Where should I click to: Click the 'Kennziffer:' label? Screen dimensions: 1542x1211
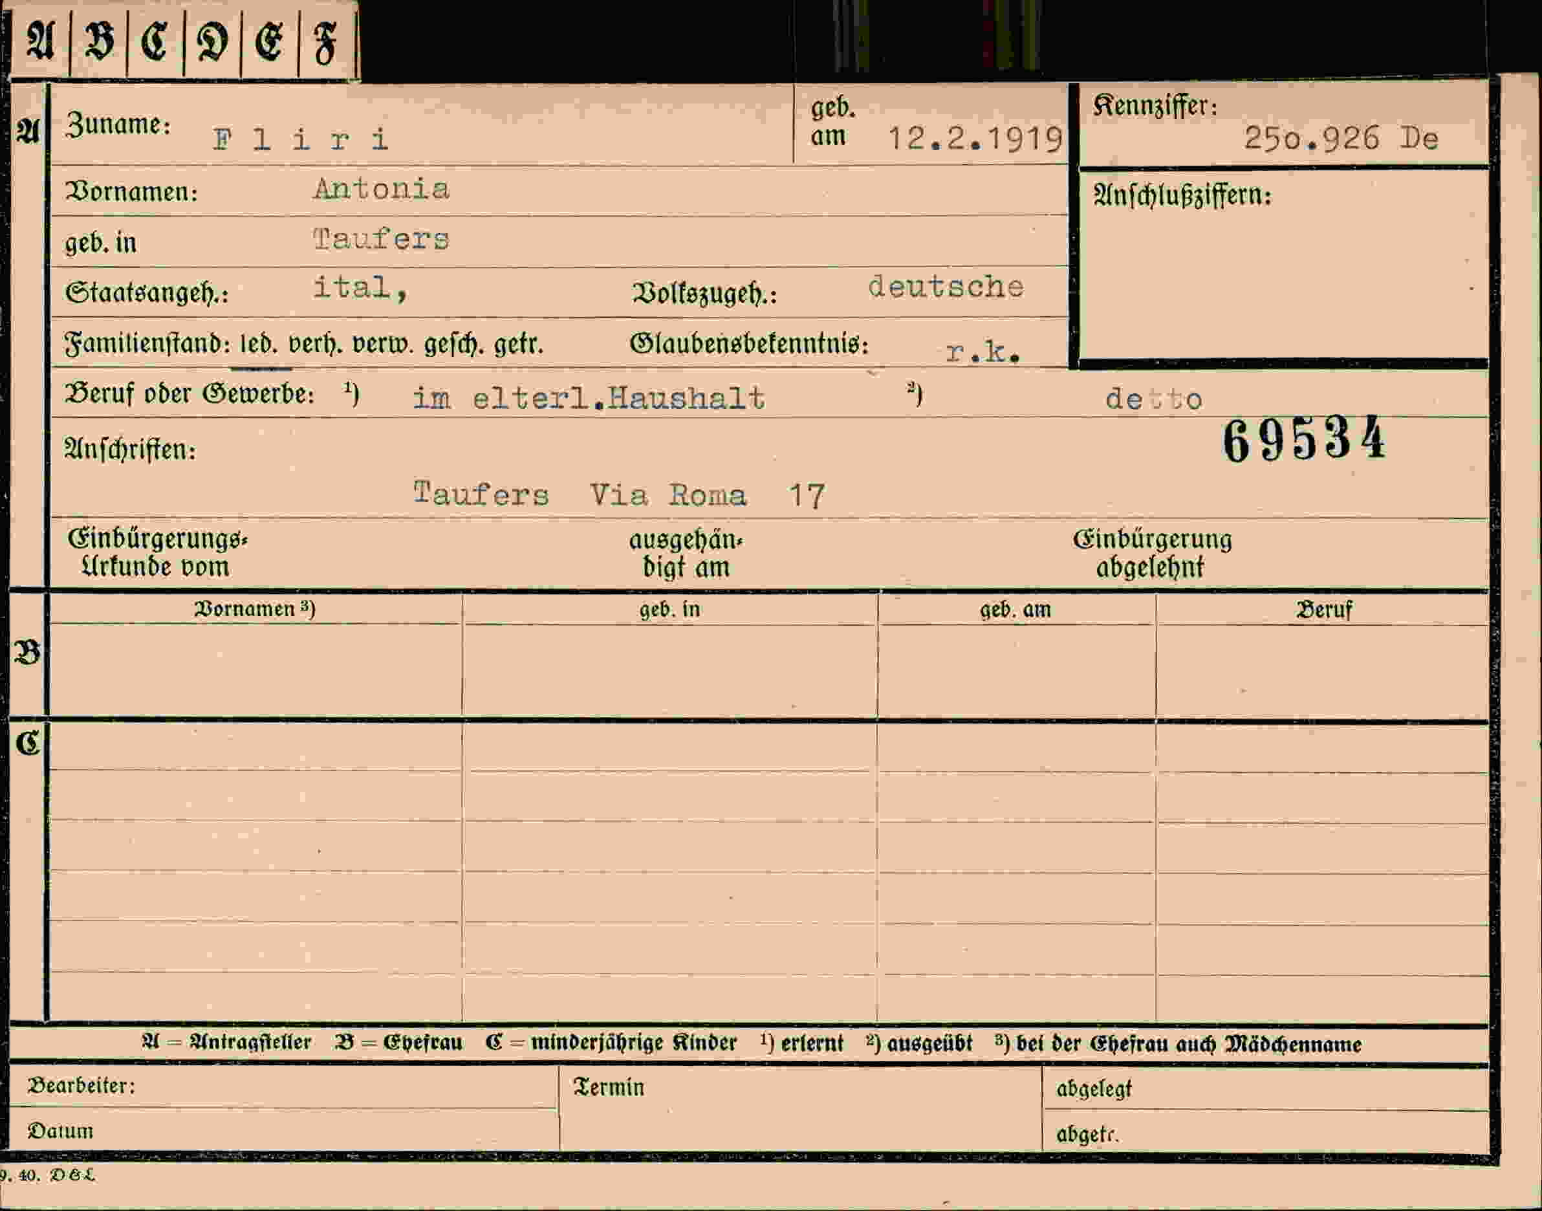[1155, 105]
